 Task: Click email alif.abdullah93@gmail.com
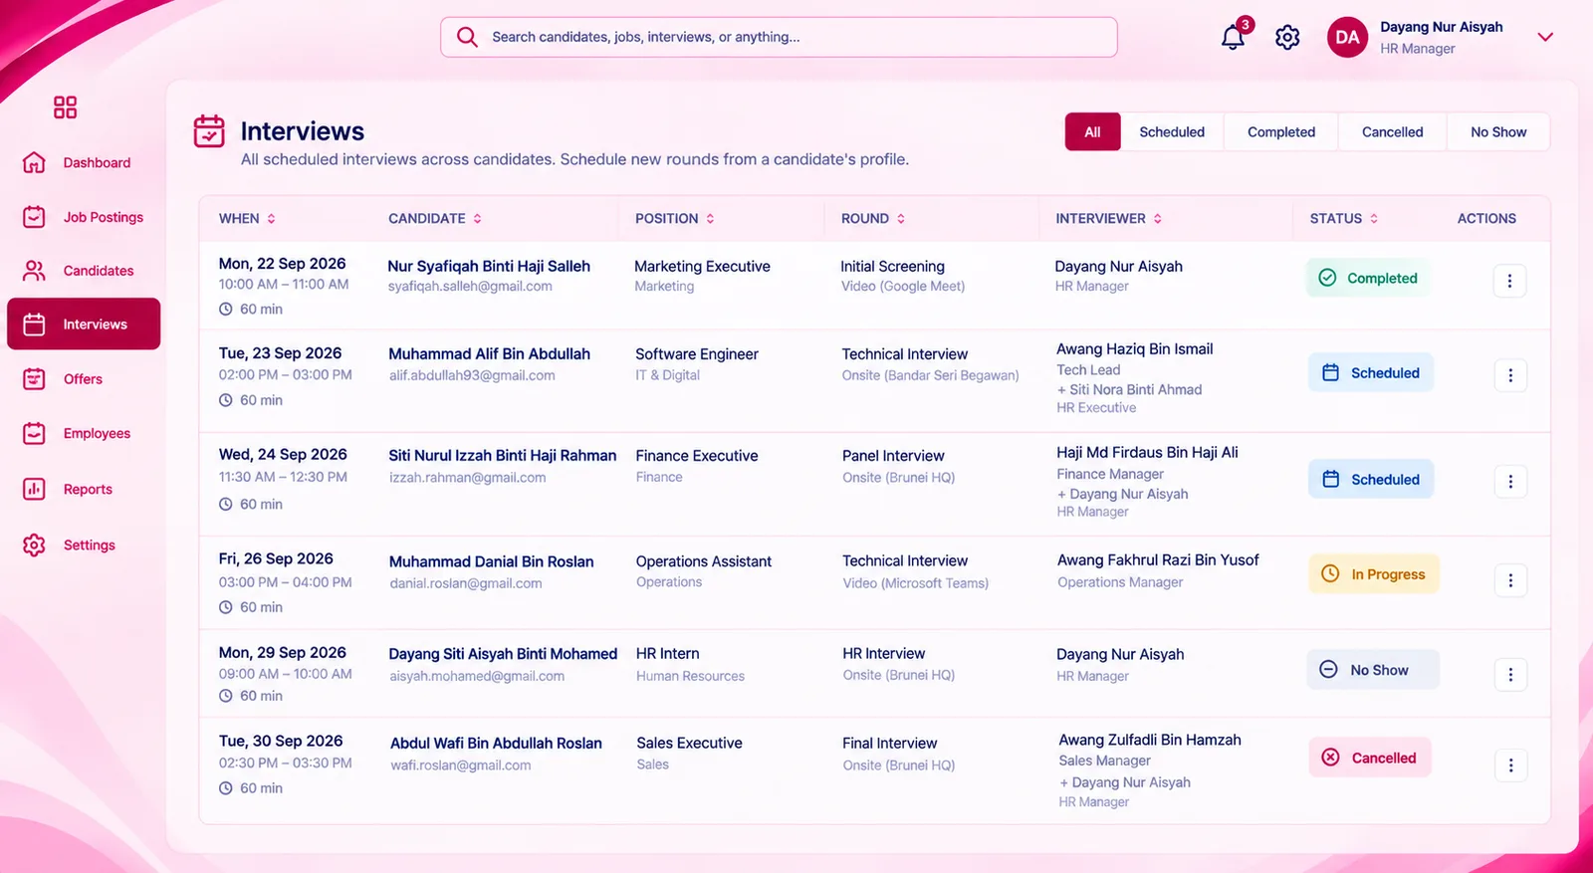[472, 375]
